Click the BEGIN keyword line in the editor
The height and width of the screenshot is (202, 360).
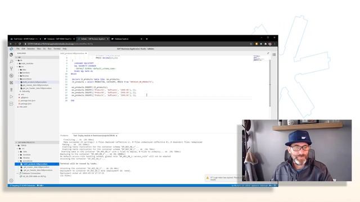[x=74, y=74]
